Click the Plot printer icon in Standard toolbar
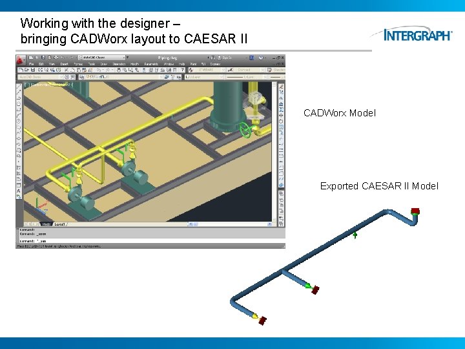465x349 pixels. point(40,70)
